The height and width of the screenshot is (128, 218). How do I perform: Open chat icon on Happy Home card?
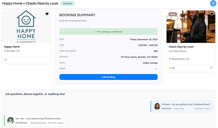pos(5,60)
